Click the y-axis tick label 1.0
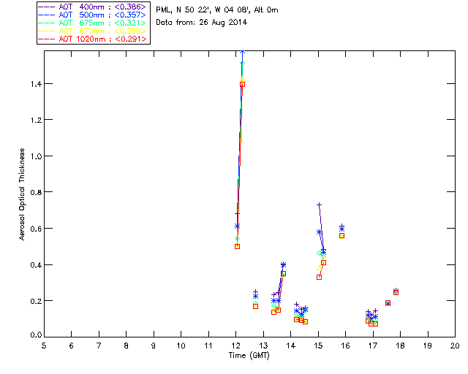Screen dimensions: 468x374 36,156
